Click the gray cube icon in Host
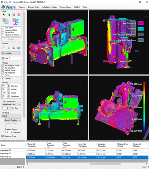 click(14, 15)
